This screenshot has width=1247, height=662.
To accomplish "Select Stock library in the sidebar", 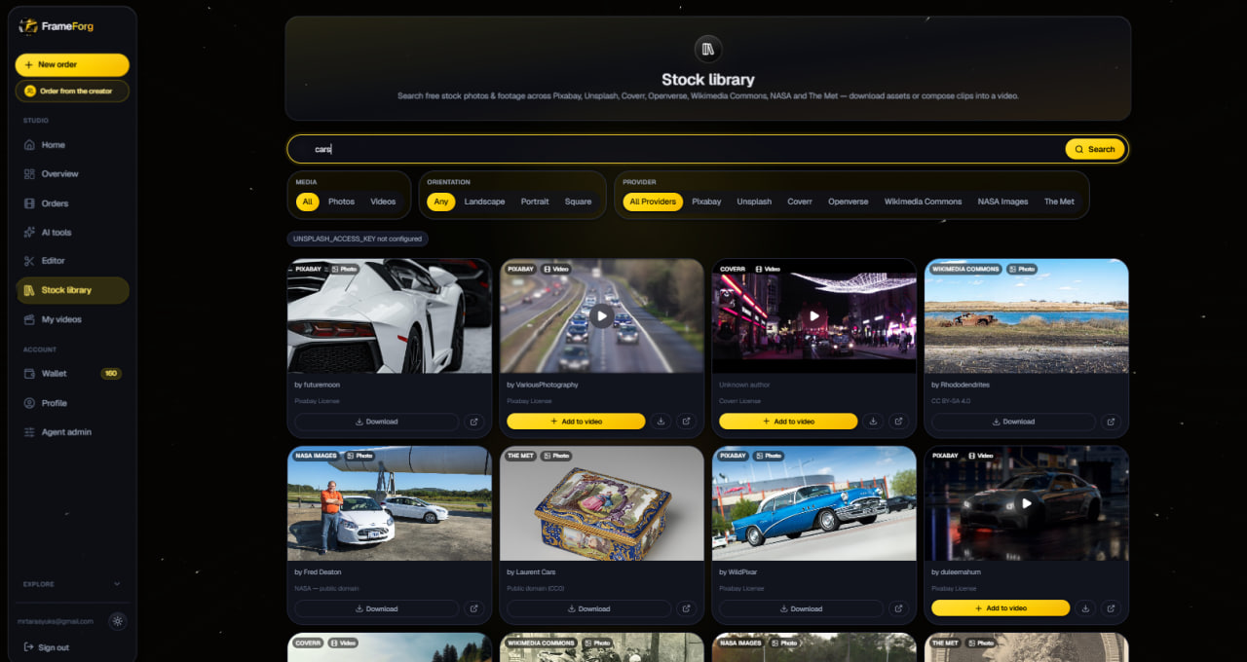I will [72, 290].
